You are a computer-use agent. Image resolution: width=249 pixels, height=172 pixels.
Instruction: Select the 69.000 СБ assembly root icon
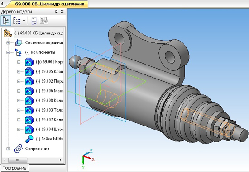[x=8, y=33]
